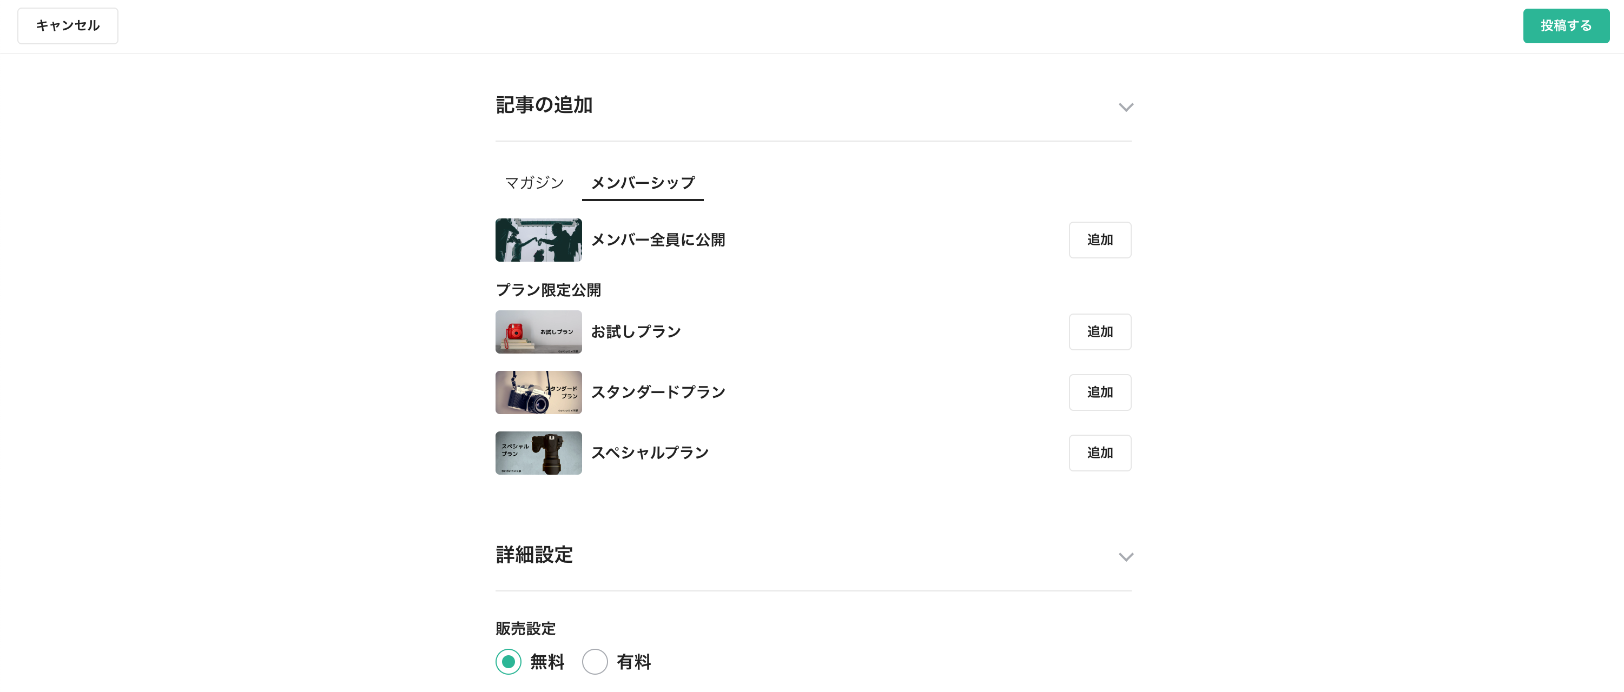
Task: Select the 有料 radio button
Action: 595,662
